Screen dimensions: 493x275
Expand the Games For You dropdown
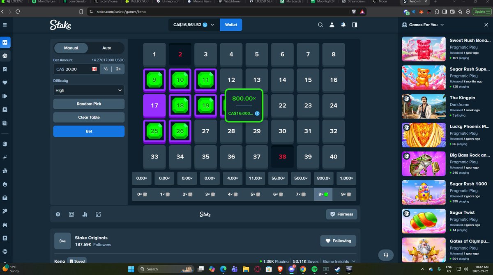442,25
